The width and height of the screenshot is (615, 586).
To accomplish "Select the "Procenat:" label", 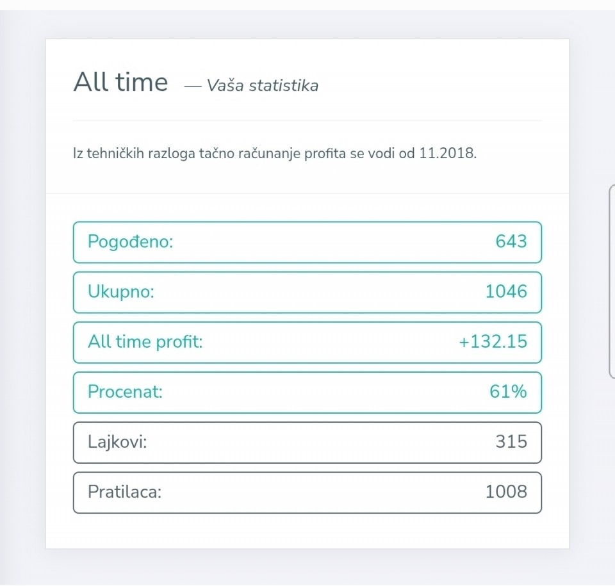I will point(126,392).
